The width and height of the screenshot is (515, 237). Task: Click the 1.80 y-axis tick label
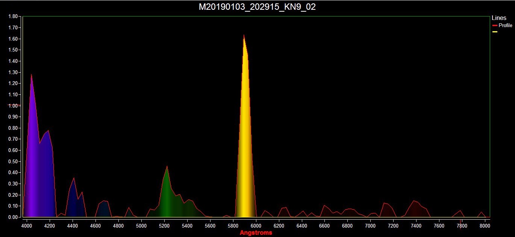point(13,17)
